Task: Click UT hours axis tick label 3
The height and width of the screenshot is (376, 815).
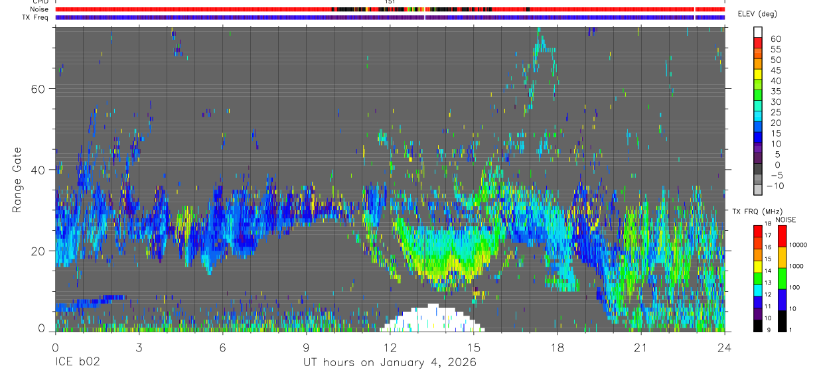Action: (x=139, y=347)
